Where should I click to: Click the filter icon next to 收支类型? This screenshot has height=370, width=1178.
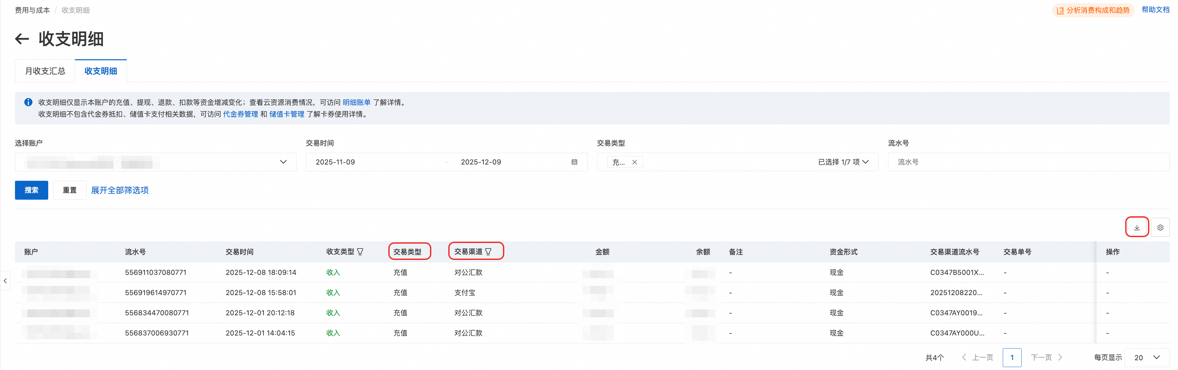(360, 252)
